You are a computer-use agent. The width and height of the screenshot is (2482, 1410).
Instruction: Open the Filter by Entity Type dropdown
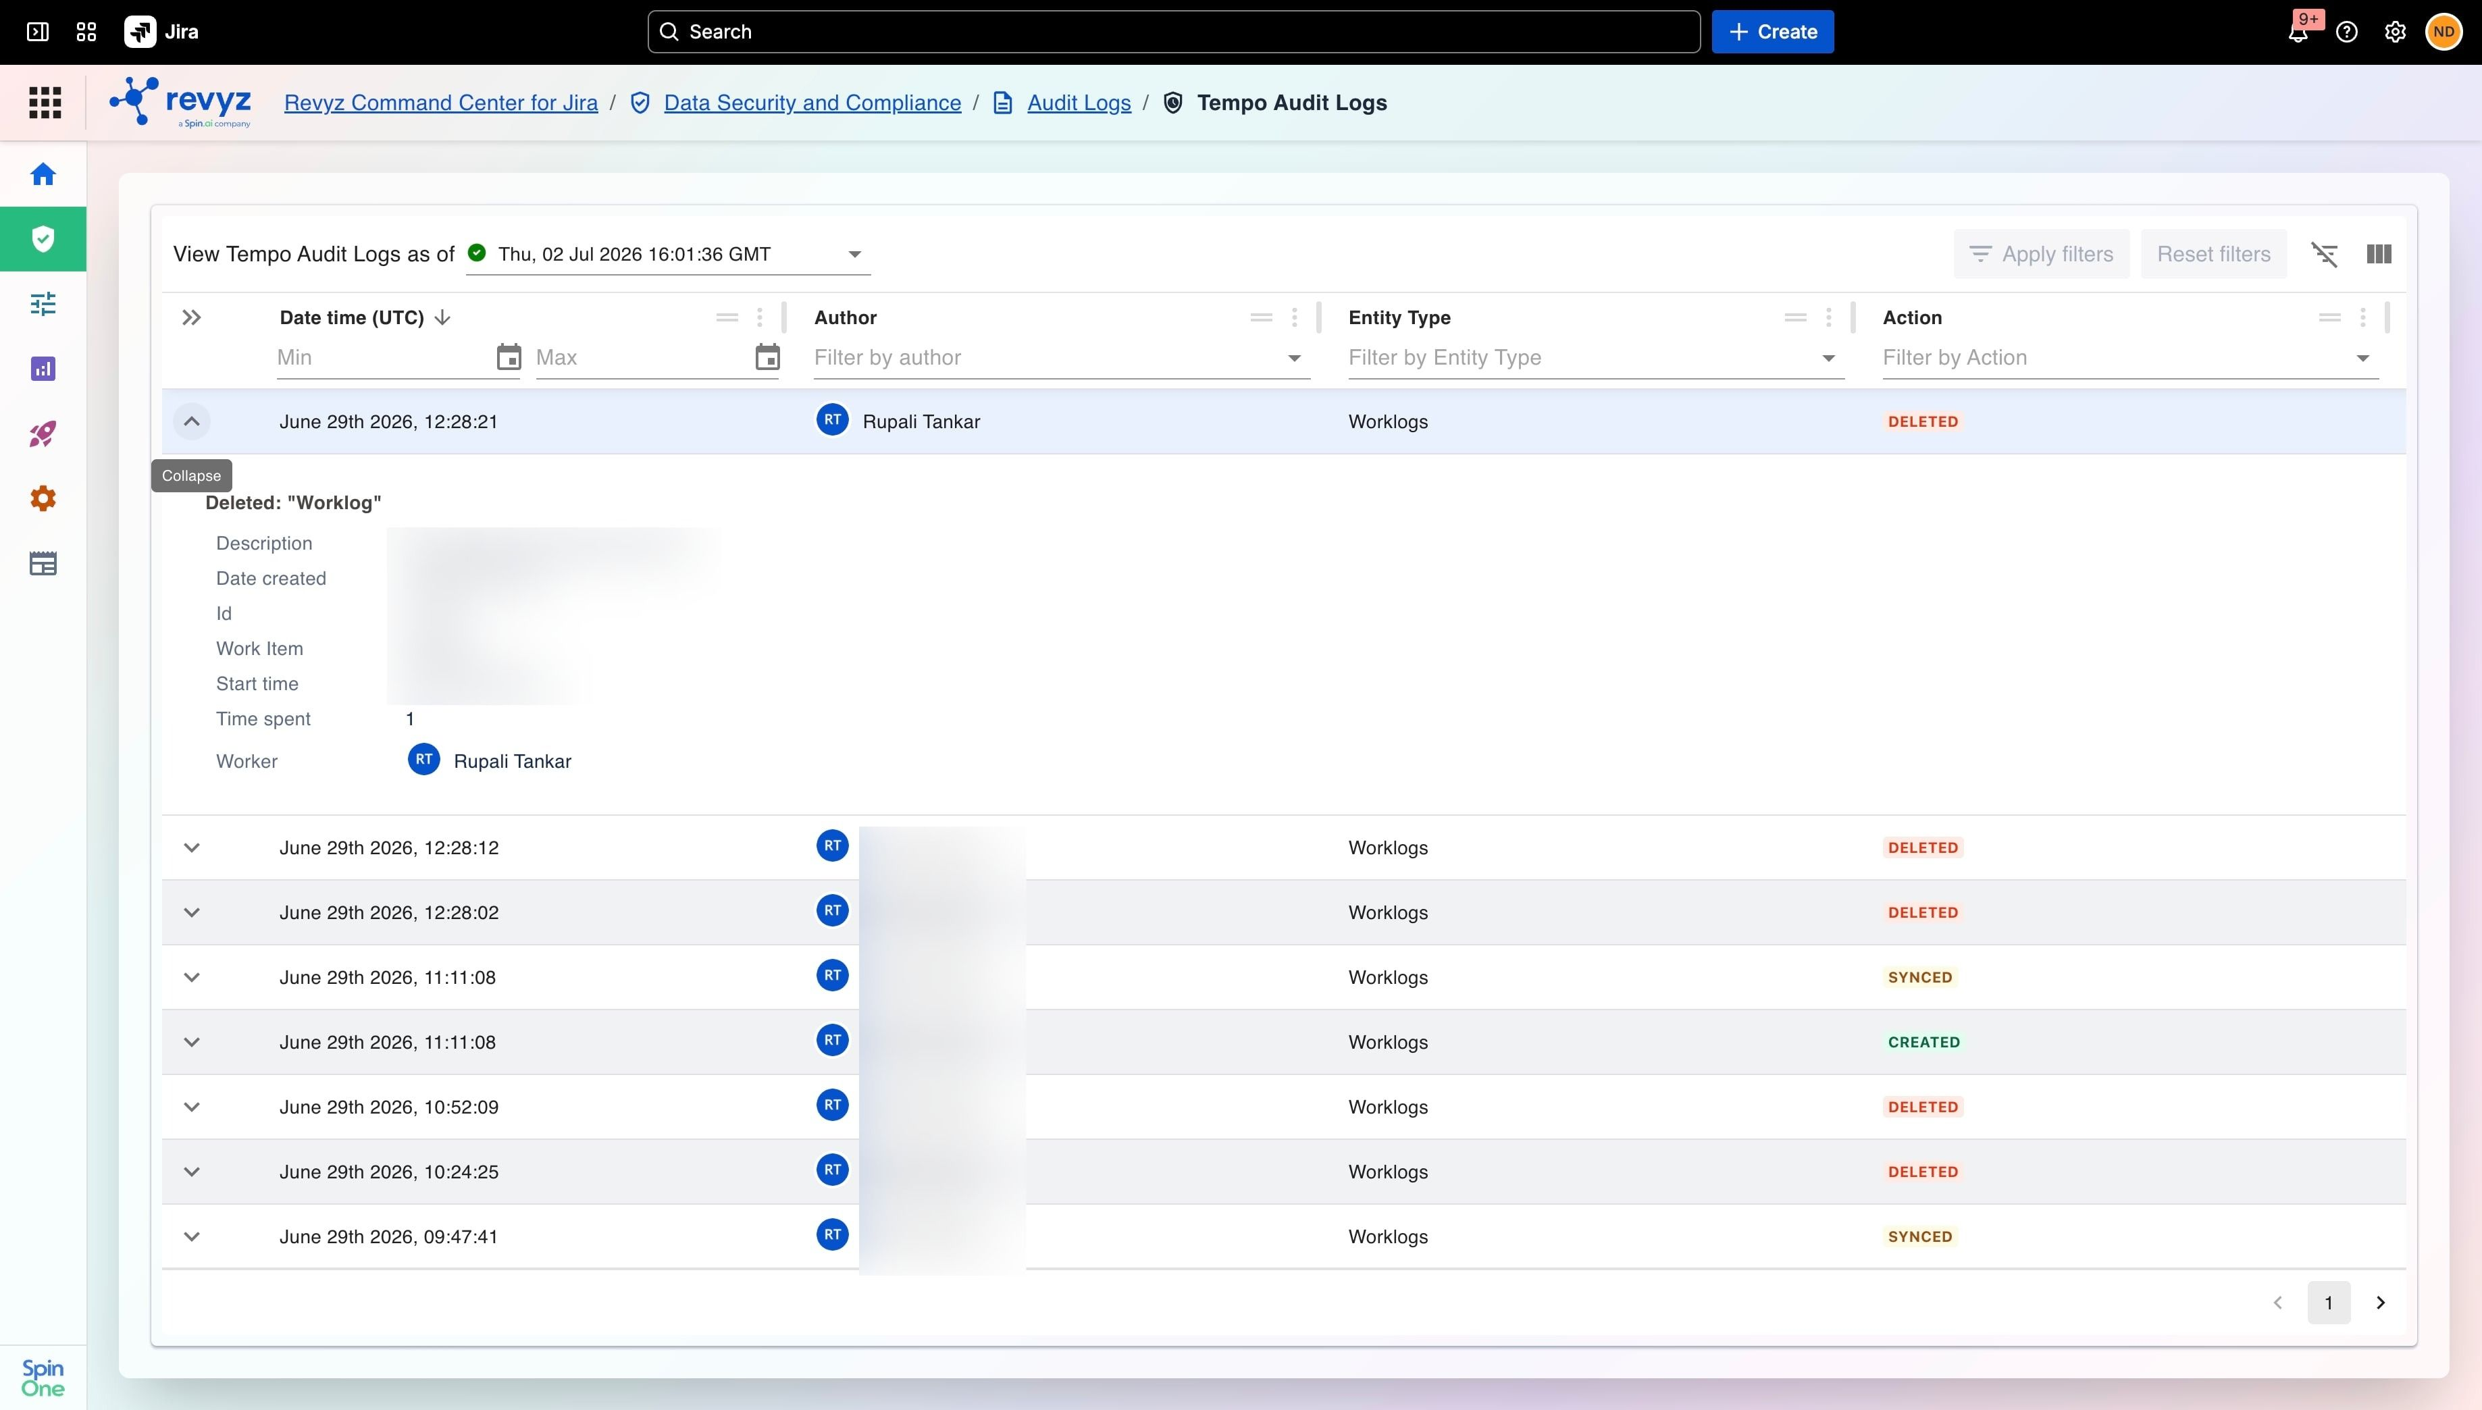coord(1596,357)
